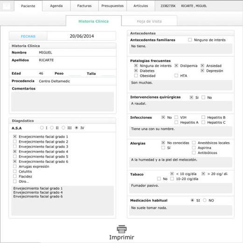Enable the Celulitis checkbox

[15, 171]
